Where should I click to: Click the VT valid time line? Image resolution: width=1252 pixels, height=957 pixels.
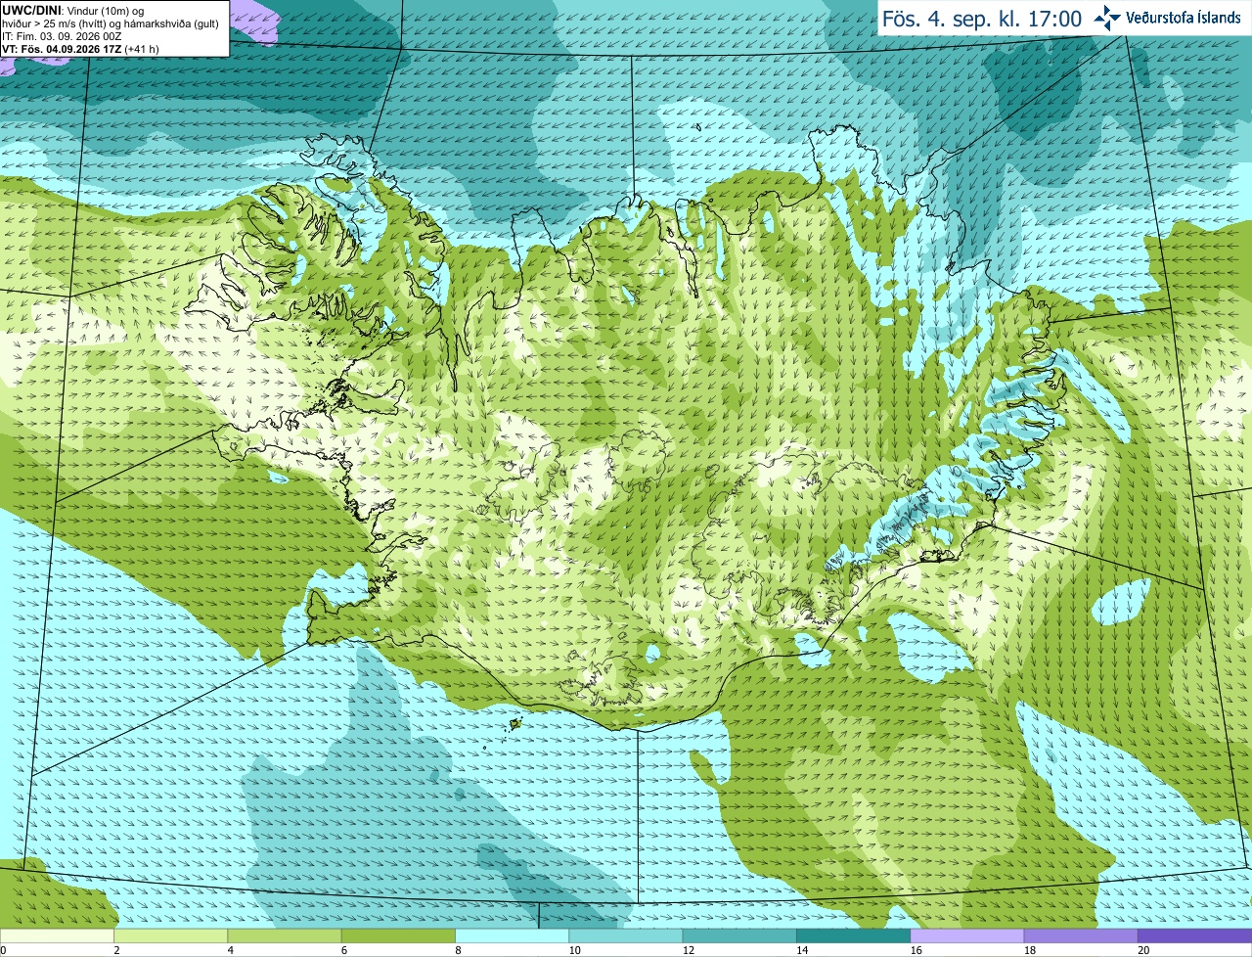point(80,49)
